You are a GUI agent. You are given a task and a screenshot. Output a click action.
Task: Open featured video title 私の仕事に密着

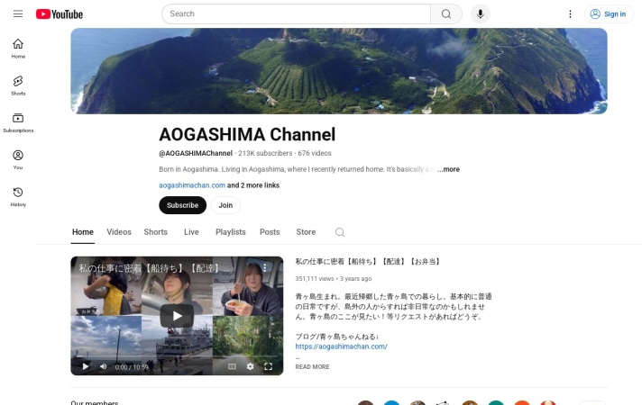(x=367, y=262)
